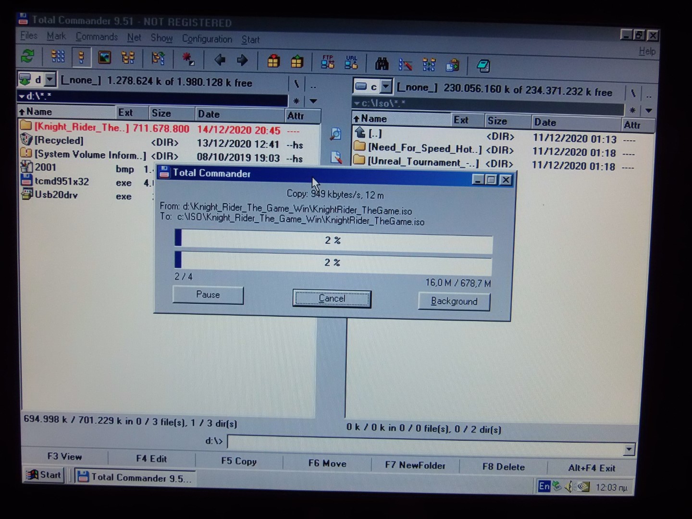Click the Usb20drv exe file icon

(x=26, y=194)
